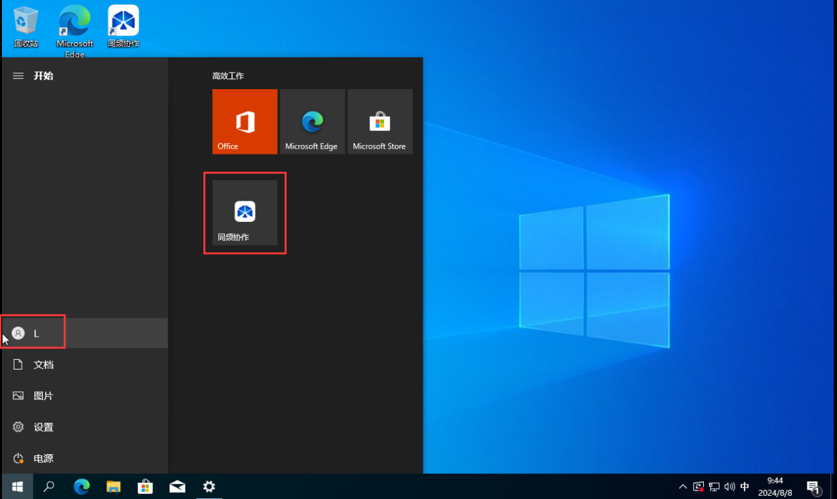Launch Microsoft Edge from the taskbar

(81, 486)
